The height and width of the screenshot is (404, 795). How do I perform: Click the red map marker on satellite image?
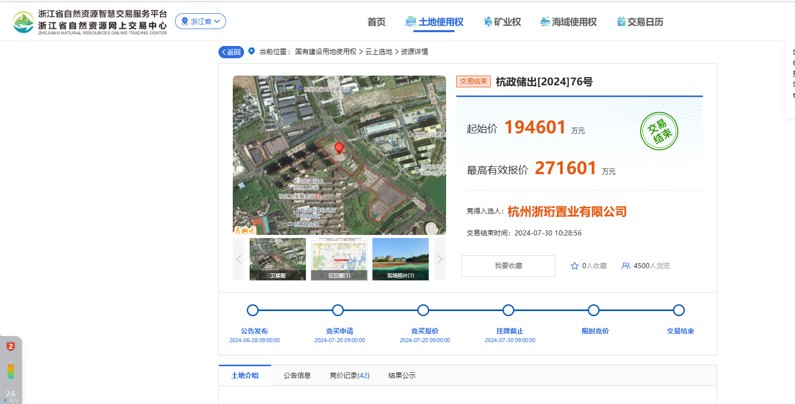339,148
